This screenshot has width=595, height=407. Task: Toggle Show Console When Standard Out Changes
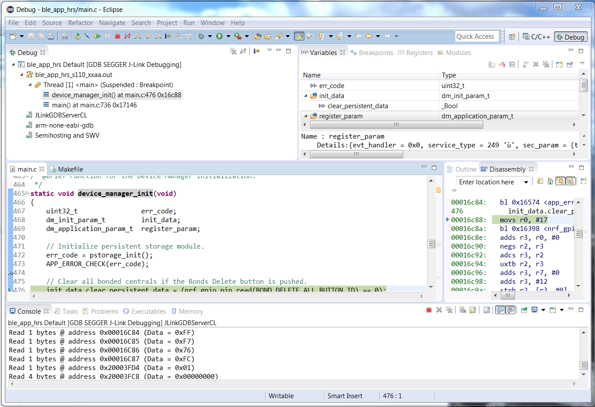(x=500, y=310)
